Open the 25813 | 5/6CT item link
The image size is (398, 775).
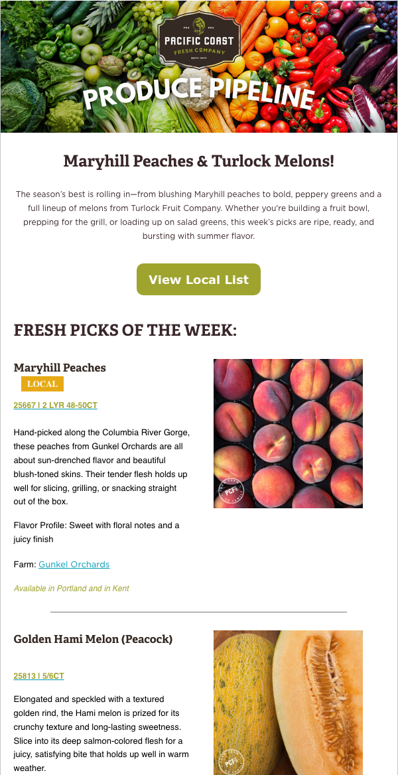click(38, 675)
